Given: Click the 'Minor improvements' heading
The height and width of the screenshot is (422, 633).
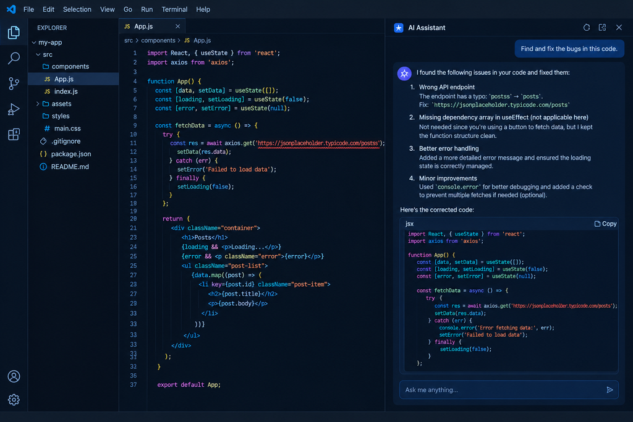Looking at the screenshot, I should [x=448, y=179].
